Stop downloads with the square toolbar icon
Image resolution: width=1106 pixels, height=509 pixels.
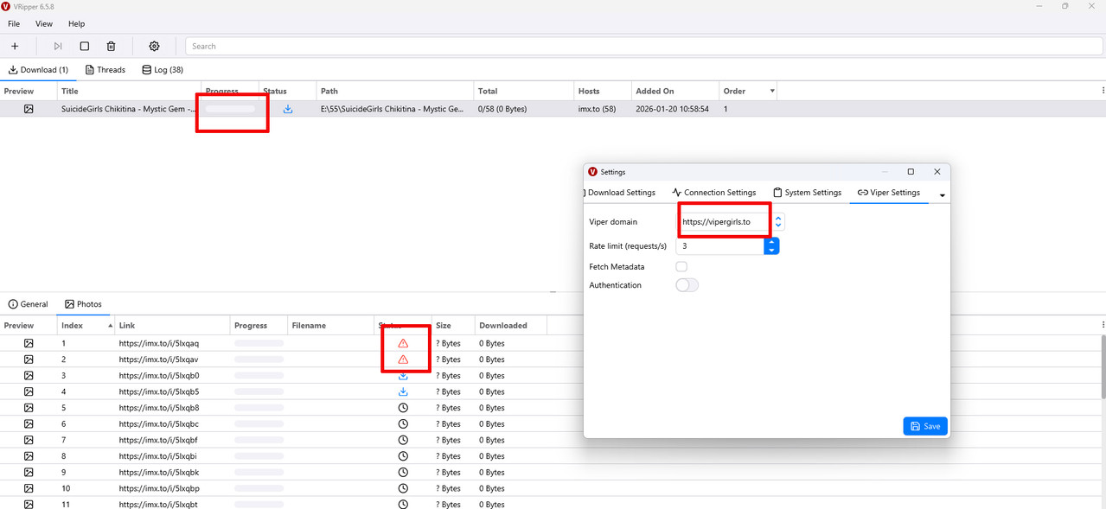click(84, 46)
